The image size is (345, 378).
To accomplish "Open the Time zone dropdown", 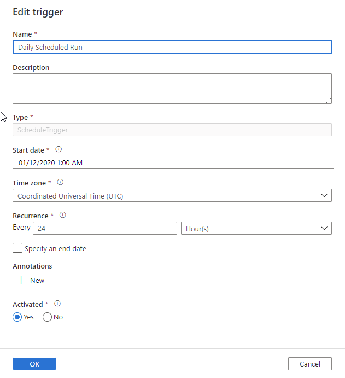I will [x=172, y=195].
